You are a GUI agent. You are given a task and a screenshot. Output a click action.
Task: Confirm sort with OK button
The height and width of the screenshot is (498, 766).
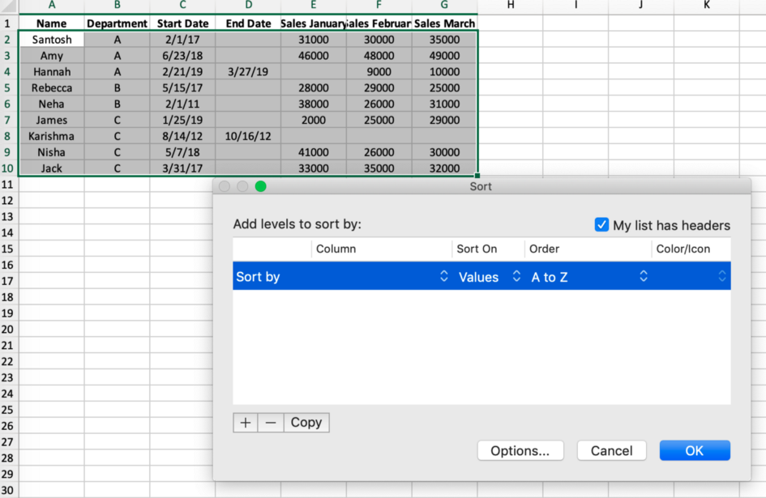[695, 451]
